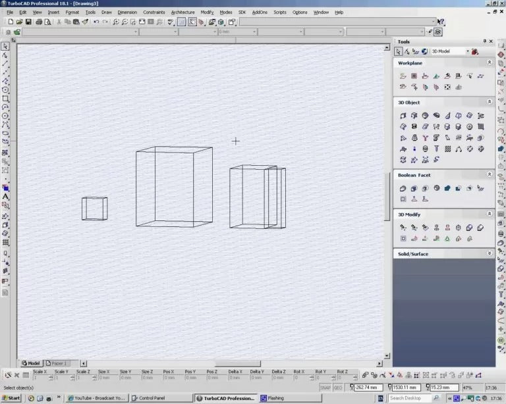Select the arrow tool at top of left toolbar

(5, 46)
